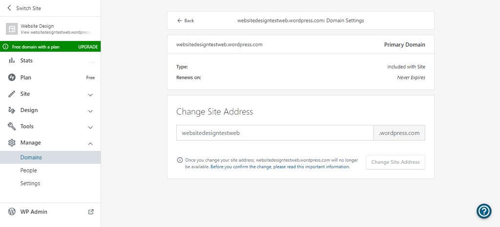Click the Never Expires text
This screenshot has height=227, width=500.
(411, 77)
